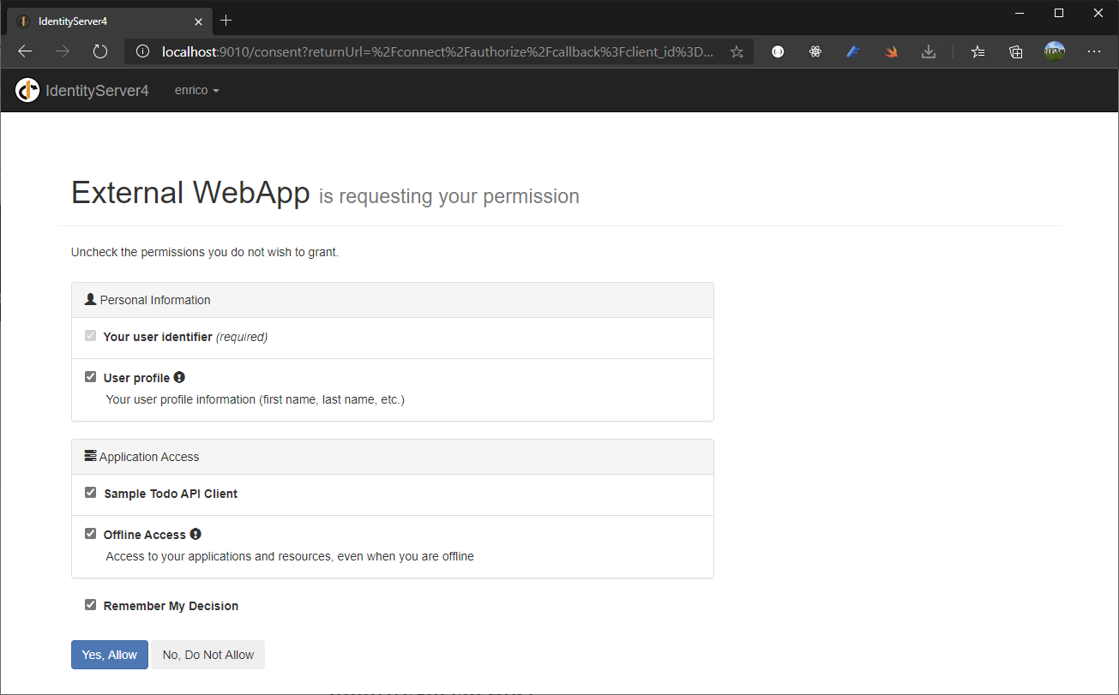Open the browser Downloads panel

[x=929, y=51]
